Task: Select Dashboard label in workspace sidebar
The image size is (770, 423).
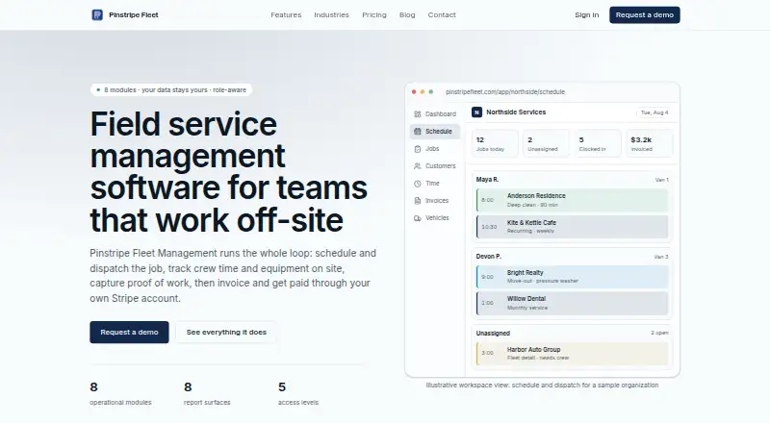Action: [441, 113]
